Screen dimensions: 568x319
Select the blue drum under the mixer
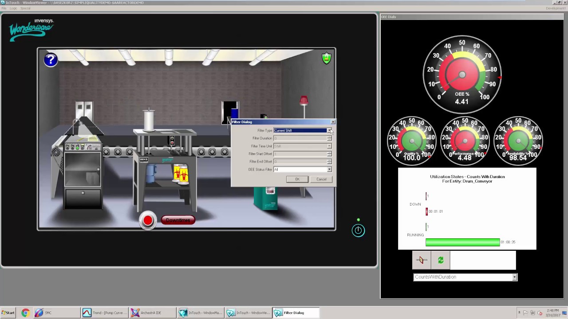(x=151, y=173)
